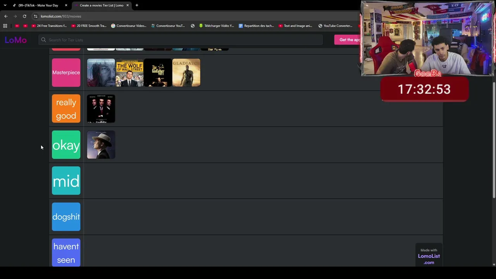Open the YouTube Converter bookmark

point(335,26)
